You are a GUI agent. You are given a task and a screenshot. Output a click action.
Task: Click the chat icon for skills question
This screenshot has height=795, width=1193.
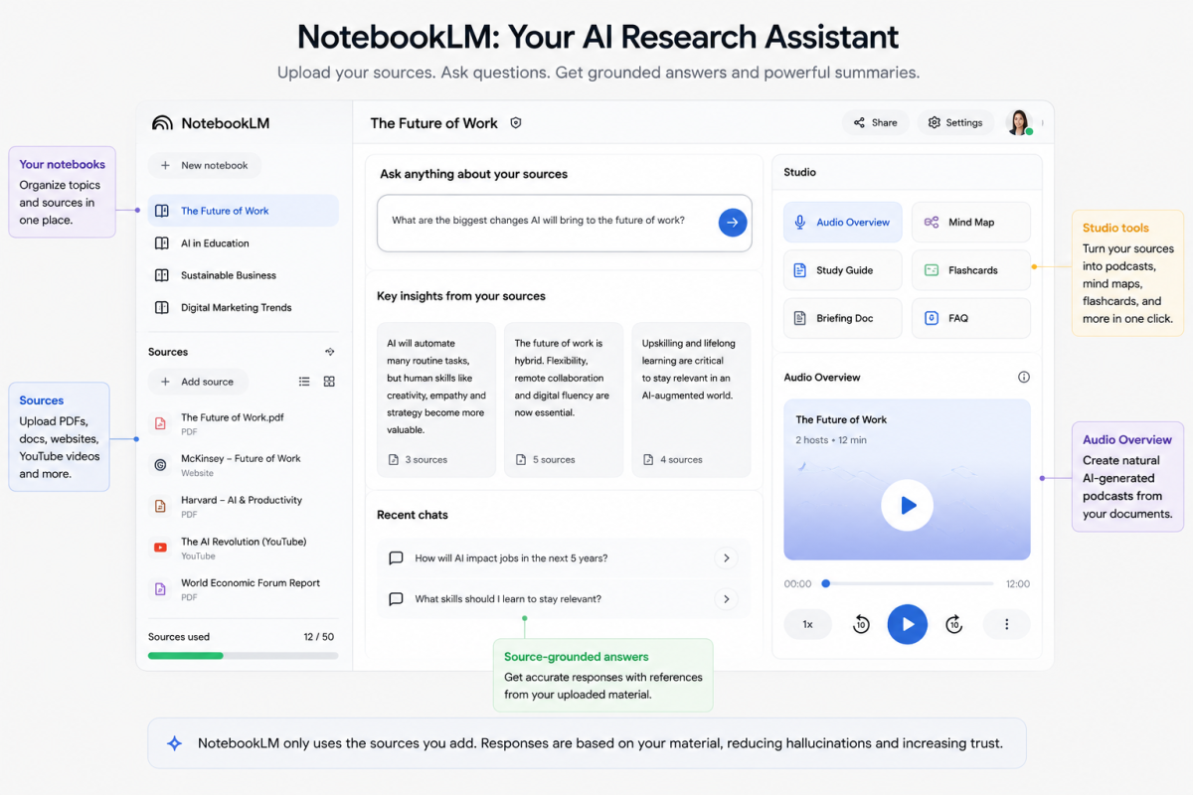[396, 599]
